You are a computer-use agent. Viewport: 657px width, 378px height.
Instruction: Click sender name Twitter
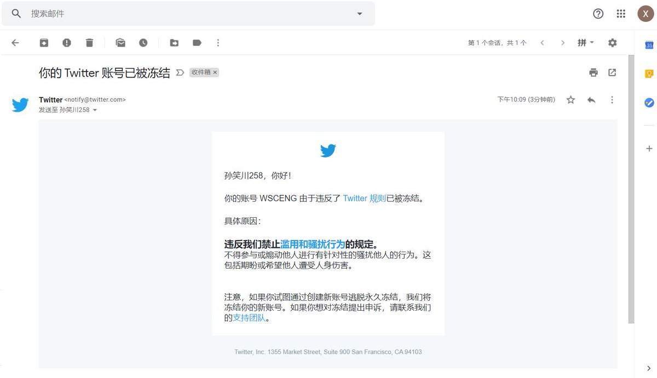pyautogui.click(x=50, y=100)
